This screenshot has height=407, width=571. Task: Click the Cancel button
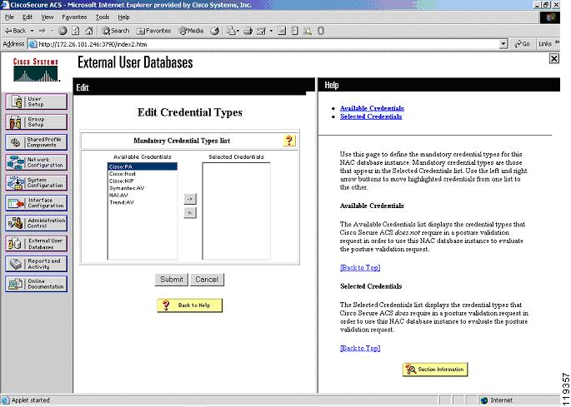tap(207, 280)
